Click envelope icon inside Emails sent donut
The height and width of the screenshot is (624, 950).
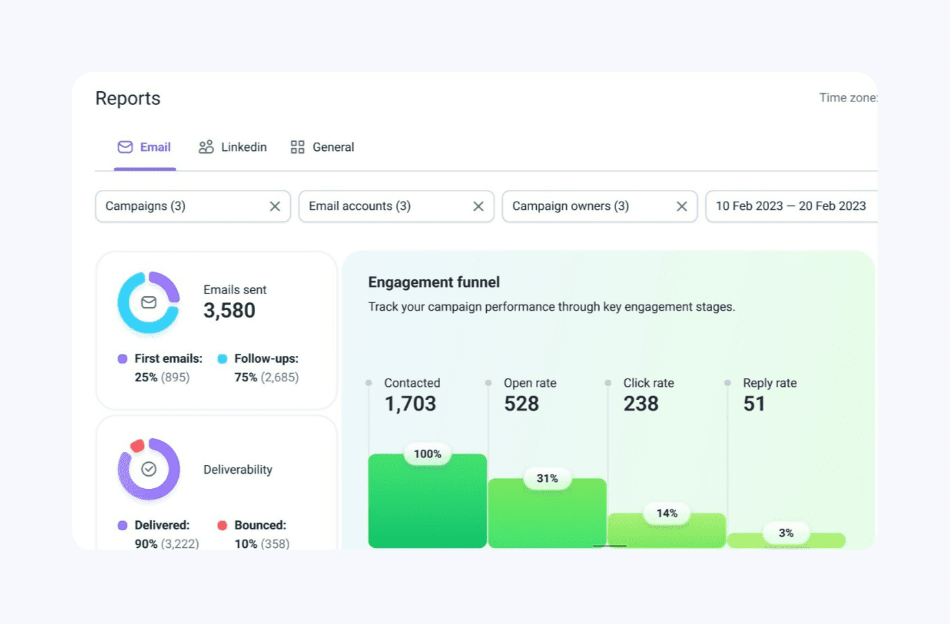point(149,302)
